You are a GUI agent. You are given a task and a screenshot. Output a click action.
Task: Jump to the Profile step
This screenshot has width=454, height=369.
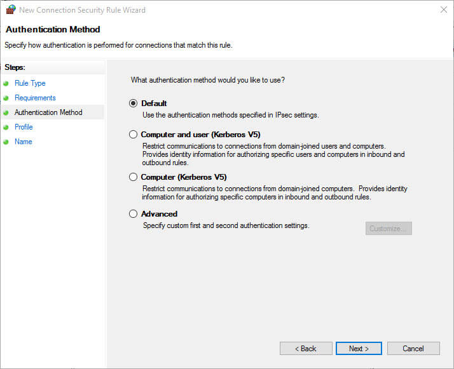24,127
